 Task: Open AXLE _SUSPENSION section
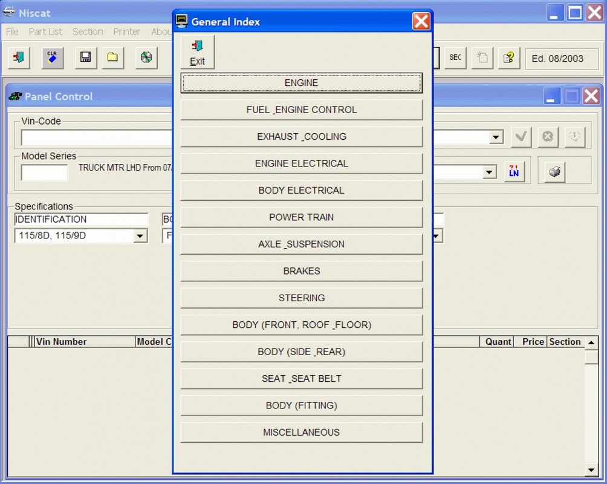tap(302, 244)
